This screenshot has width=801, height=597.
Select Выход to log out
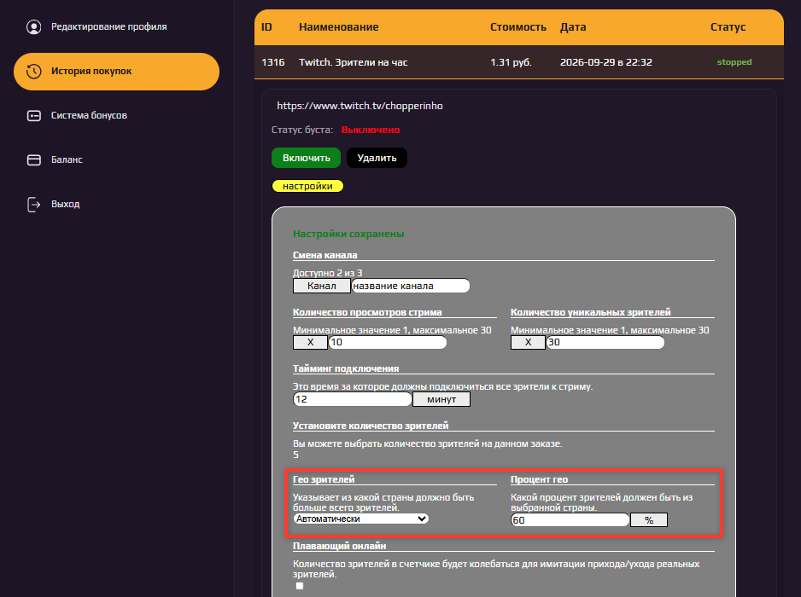click(x=66, y=204)
